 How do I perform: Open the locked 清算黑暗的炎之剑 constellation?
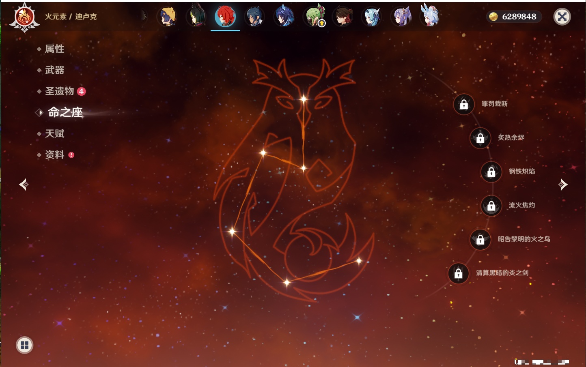coord(459,273)
